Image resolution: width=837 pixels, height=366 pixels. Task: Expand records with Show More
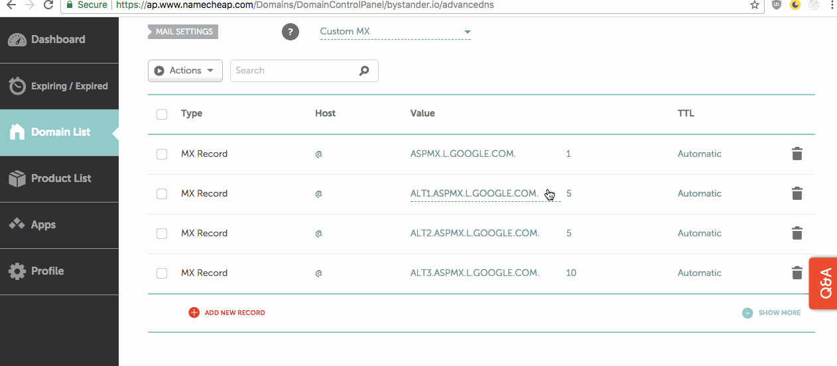tap(771, 312)
